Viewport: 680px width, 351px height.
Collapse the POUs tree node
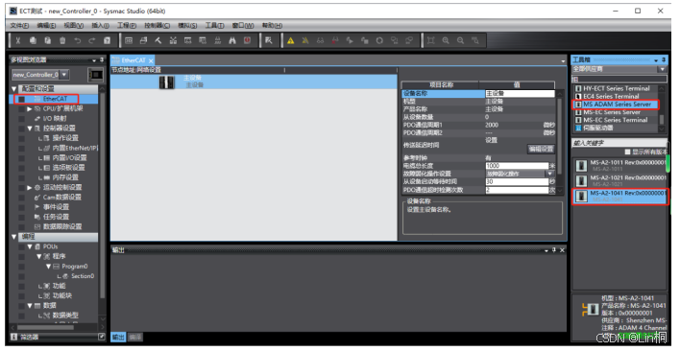[x=30, y=246]
